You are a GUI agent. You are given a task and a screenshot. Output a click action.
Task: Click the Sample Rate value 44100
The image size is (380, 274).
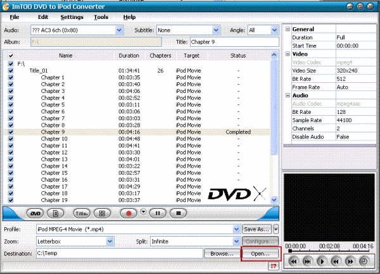click(x=344, y=120)
